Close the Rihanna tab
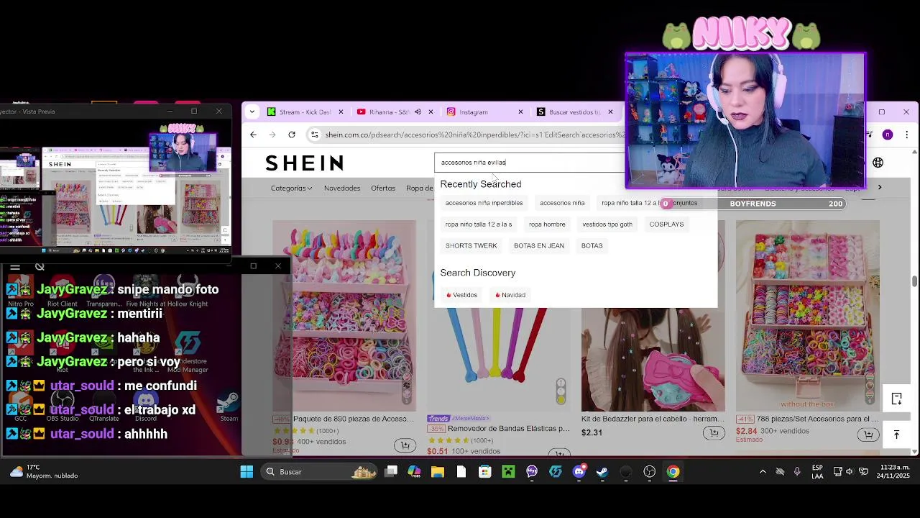This screenshot has width=920, height=518. 431,112
